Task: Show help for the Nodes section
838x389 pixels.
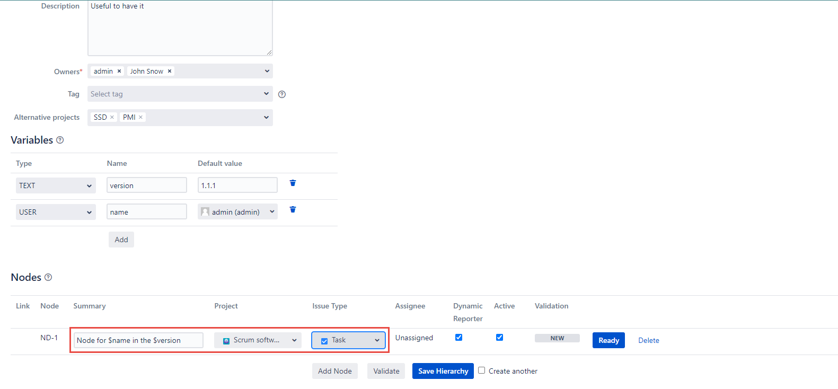Action: [x=48, y=277]
